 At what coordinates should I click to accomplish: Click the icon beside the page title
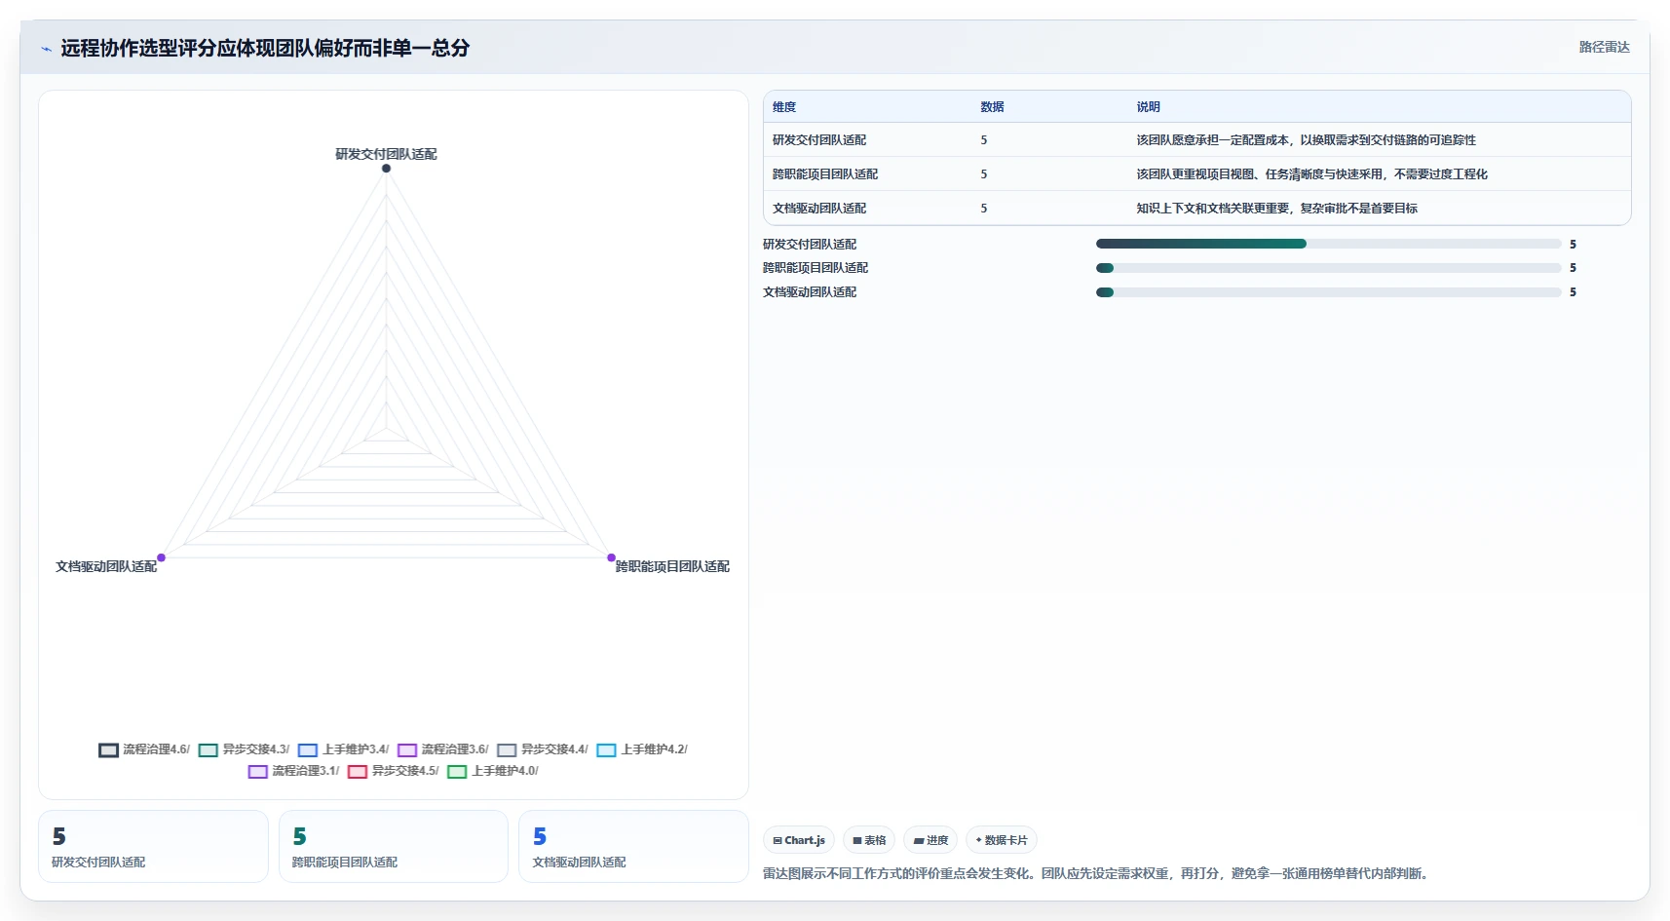46,48
